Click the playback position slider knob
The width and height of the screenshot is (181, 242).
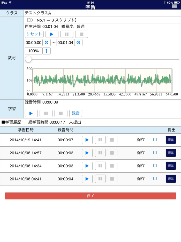click(28, 59)
